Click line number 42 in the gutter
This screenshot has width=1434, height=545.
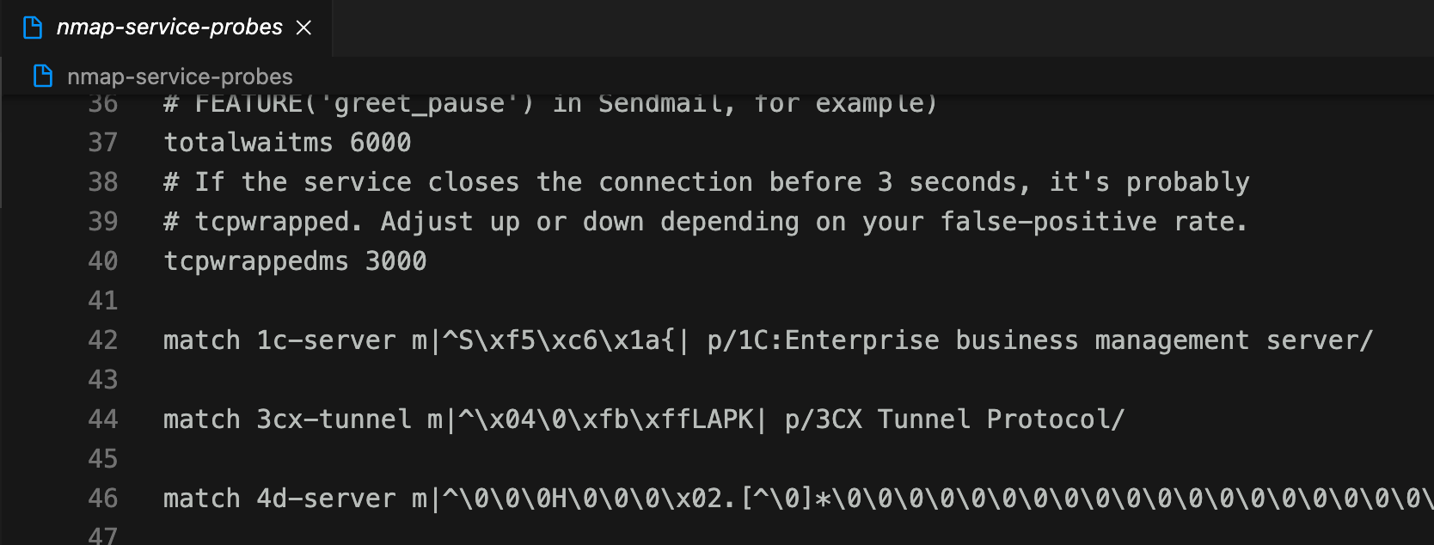click(x=103, y=340)
